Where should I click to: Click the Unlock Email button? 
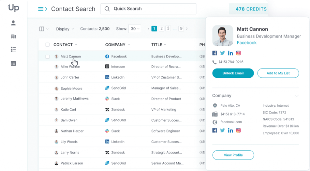click(233, 73)
